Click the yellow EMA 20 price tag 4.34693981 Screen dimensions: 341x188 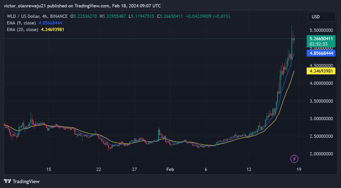click(x=321, y=71)
